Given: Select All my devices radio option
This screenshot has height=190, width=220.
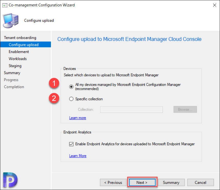Looking at the screenshot, I should point(71,87).
